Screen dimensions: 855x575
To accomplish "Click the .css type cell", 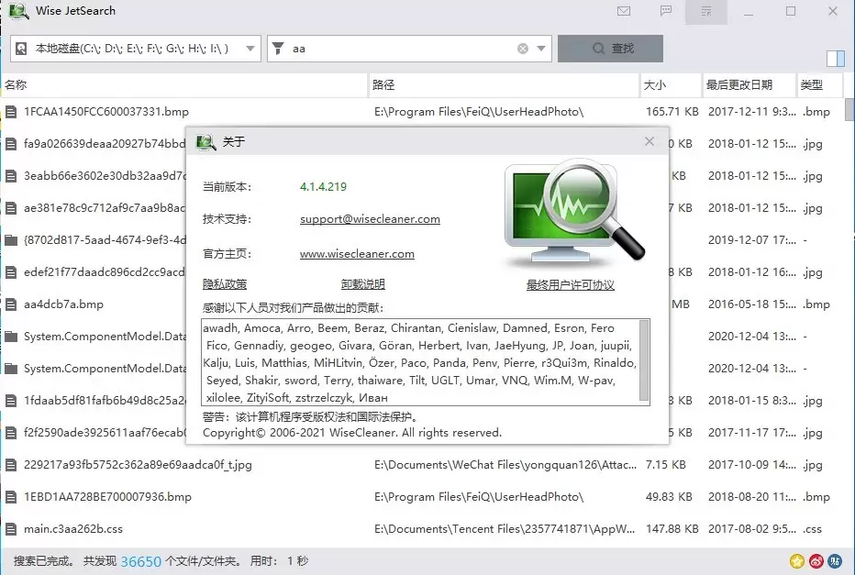I will (x=812, y=528).
